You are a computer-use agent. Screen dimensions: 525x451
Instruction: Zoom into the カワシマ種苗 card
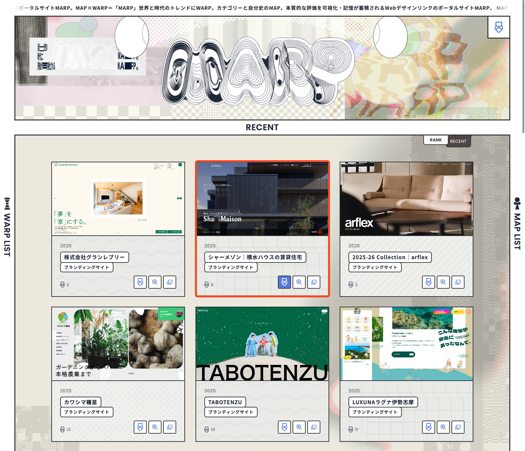pyautogui.click(x=155, y=427)
